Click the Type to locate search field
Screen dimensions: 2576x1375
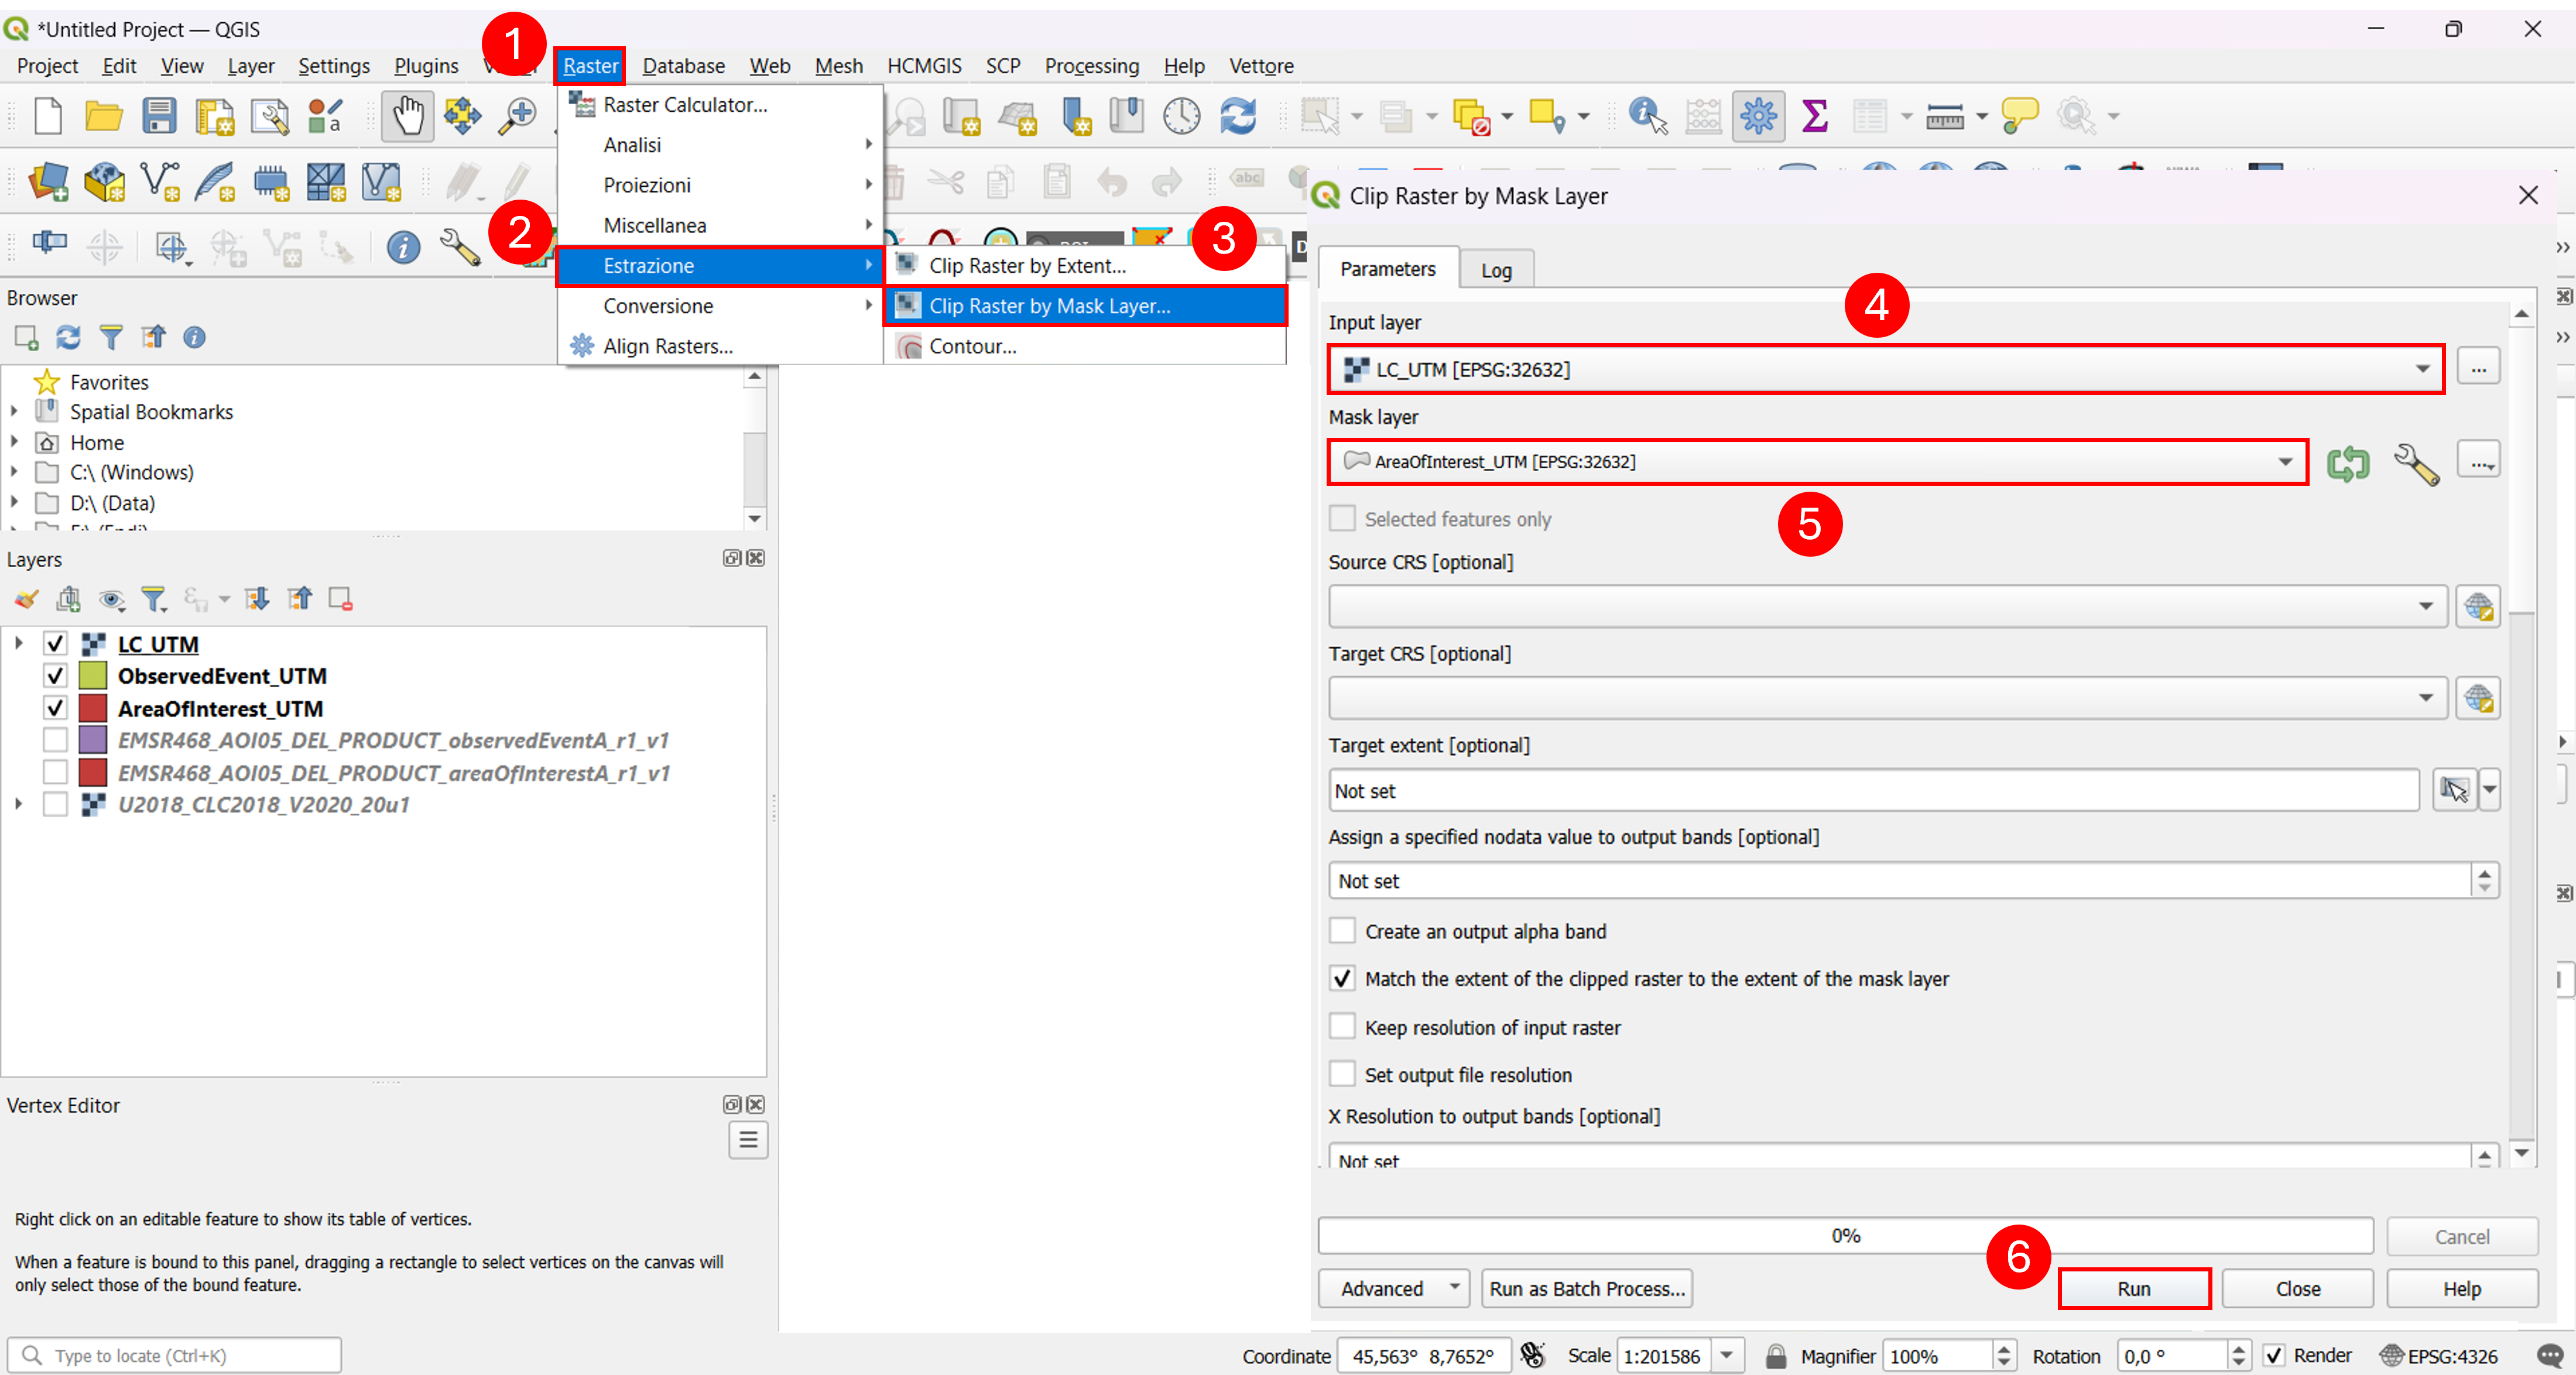[x=175, y=1356]
